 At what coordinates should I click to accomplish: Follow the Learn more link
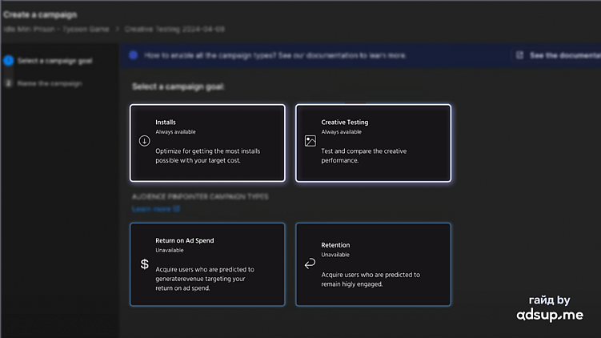tap(151, 209)
